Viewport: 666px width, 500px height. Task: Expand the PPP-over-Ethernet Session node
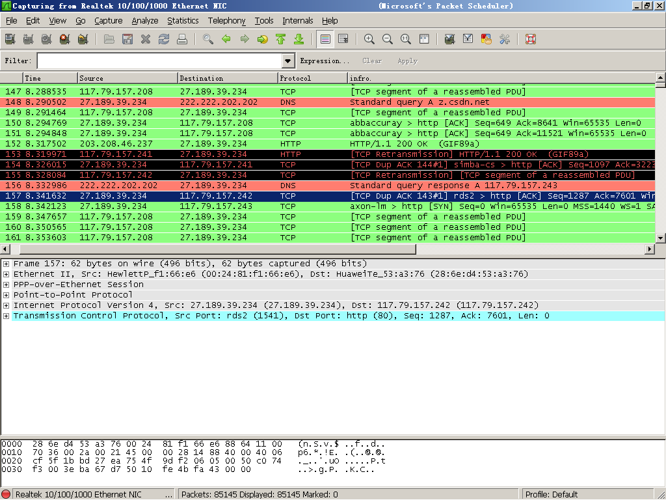point(6,285)
